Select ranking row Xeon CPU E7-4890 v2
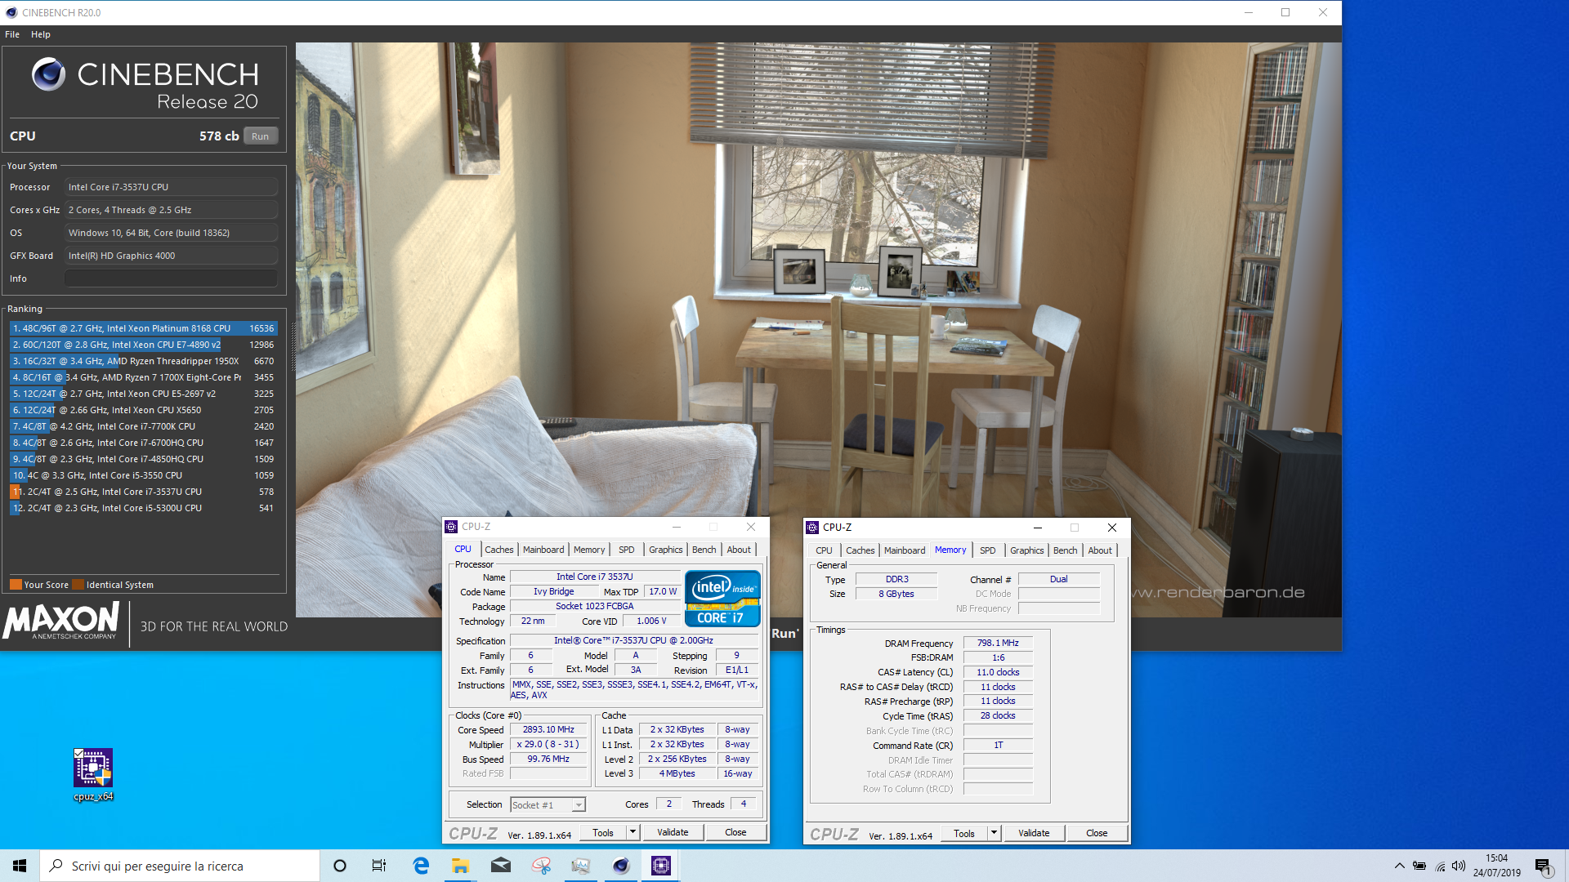 click(144, 345)
